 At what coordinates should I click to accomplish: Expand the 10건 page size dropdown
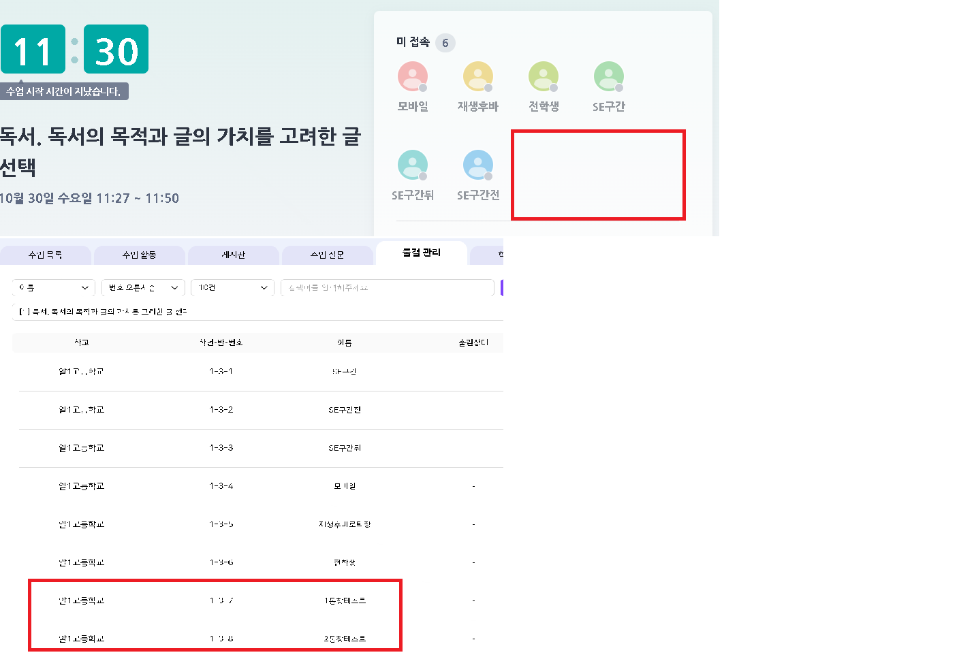tap(232, 288)
